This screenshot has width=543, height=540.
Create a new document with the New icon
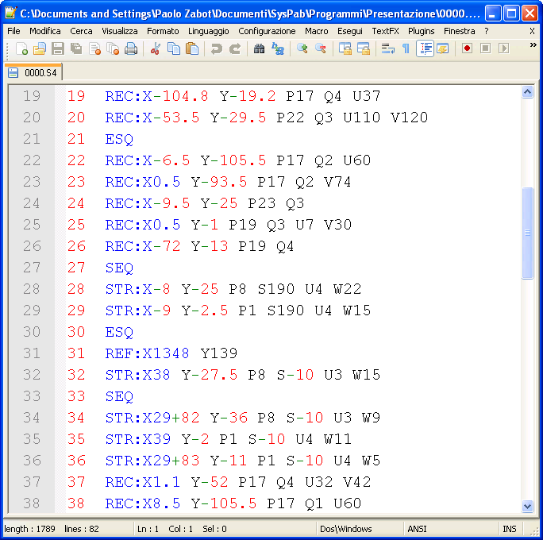click(x=21, y=48)
